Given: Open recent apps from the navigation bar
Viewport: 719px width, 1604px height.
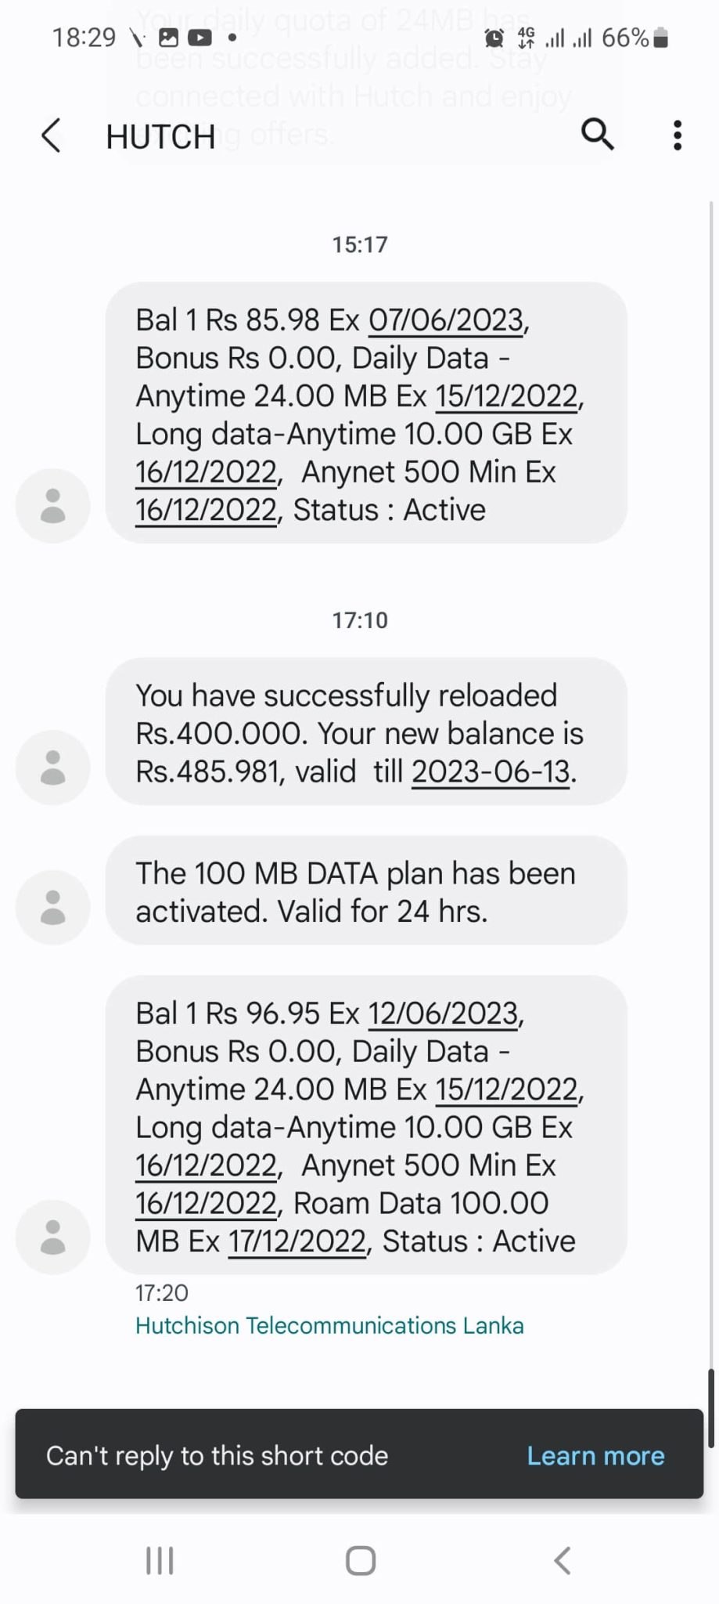Looking at the screenshot, I should 160,1560.
